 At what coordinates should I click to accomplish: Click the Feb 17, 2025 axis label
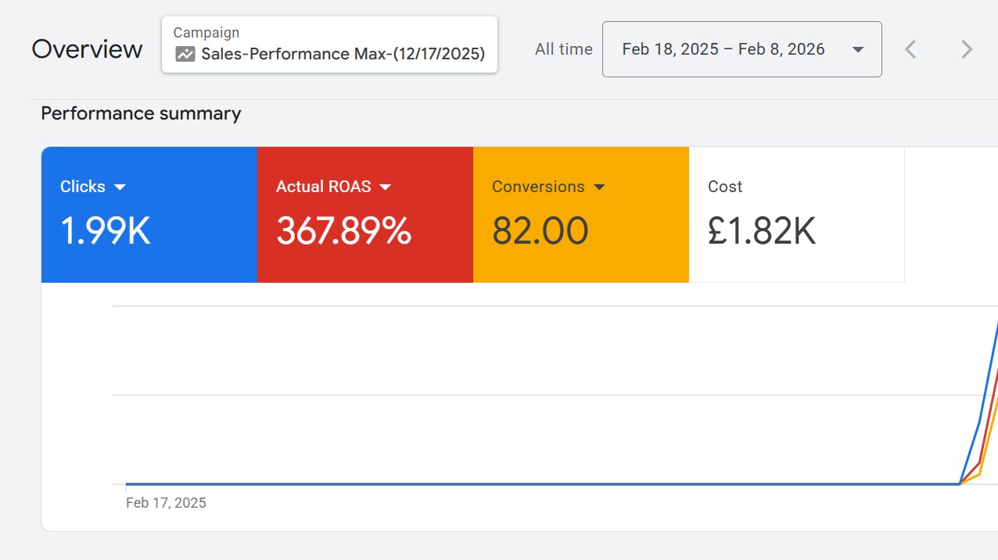pos(166,503)
